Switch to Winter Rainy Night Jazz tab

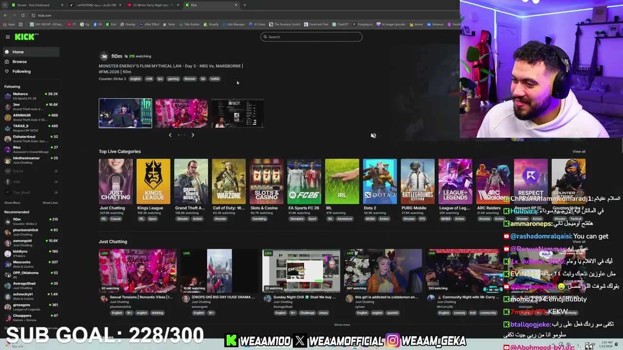coord(153,5)
